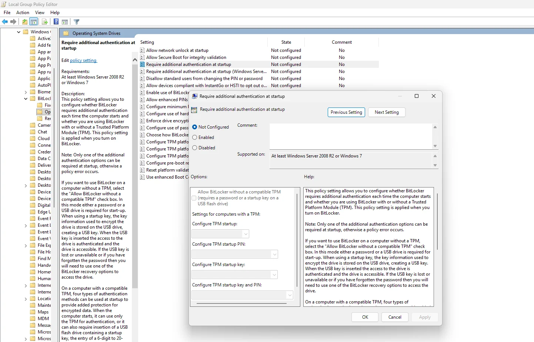Click the Options pane vertical scrollbar

click(x=297, y=240)
